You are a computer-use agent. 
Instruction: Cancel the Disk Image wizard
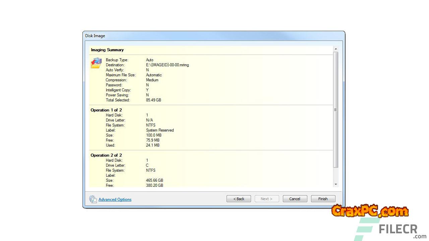click(x=295, y=199)
